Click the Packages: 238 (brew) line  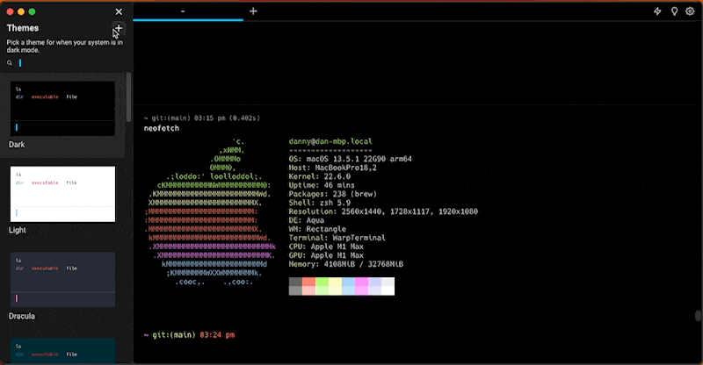point(333,194)
